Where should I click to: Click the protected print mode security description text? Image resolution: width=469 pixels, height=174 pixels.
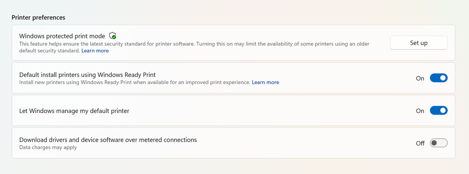[x=194, y=47]
